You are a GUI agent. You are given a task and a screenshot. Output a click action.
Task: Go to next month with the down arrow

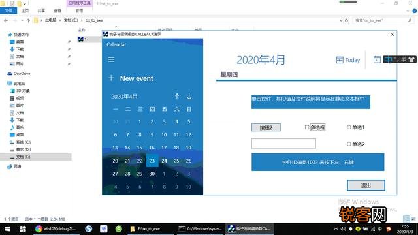pos(189,96)
